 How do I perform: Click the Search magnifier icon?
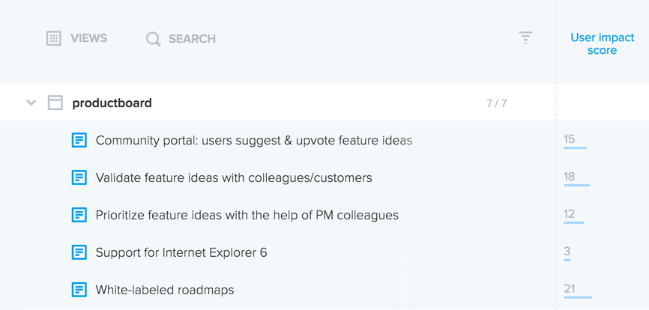(153, 39)
